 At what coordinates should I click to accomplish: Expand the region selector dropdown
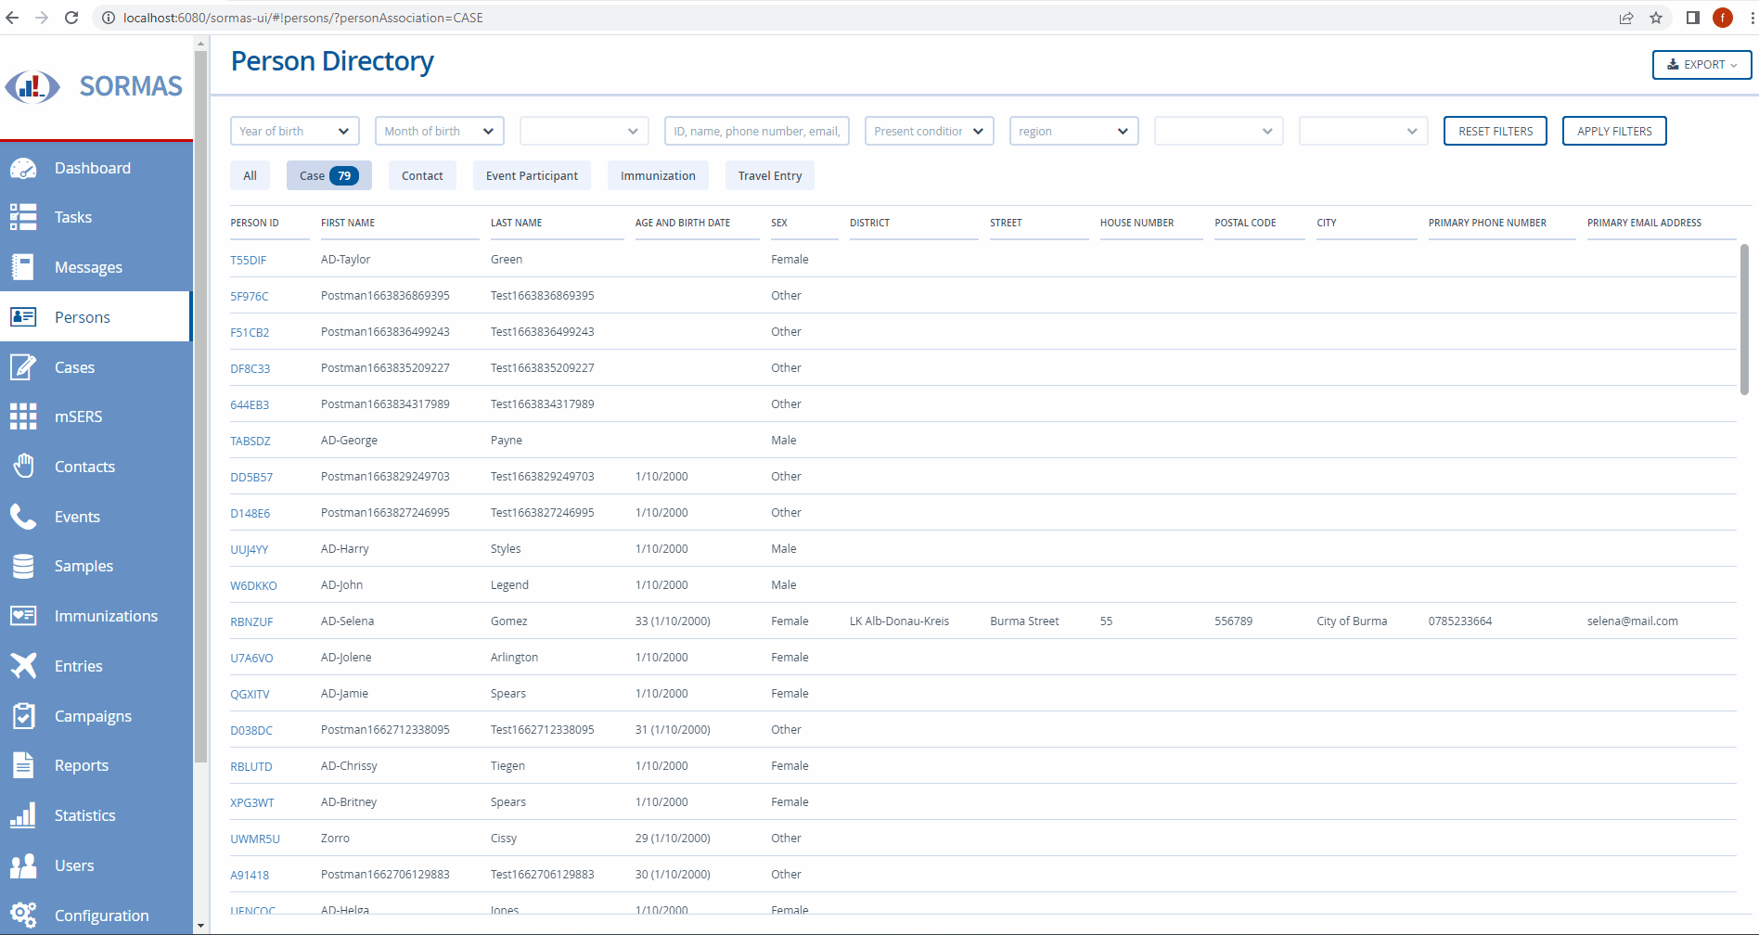coord(1072,131)
